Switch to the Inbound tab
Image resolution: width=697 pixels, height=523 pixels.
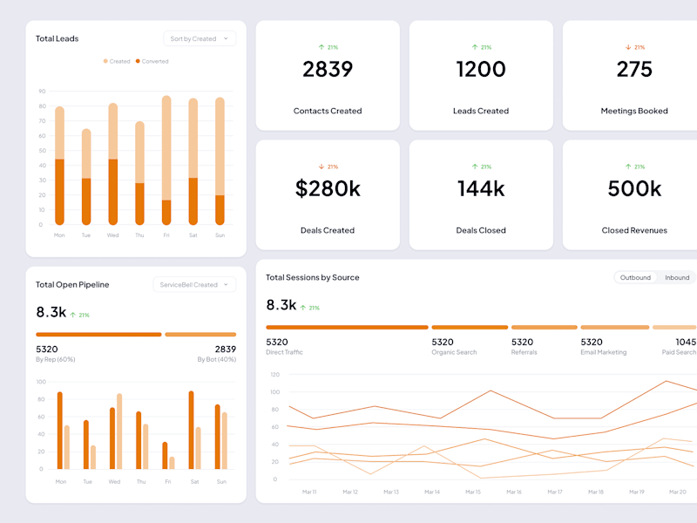click(x=677, y=277)
